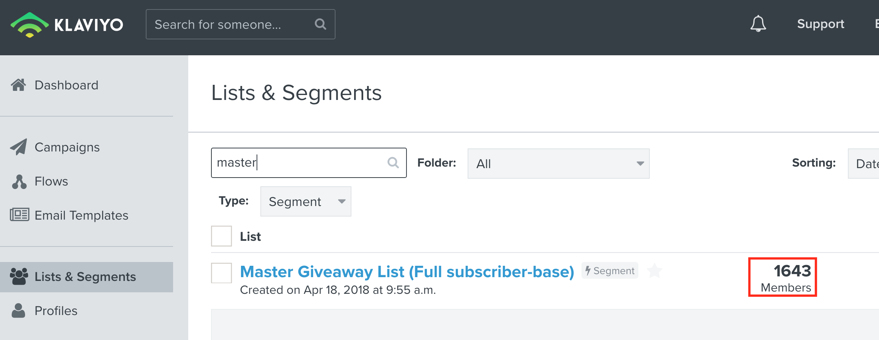
Task: Check the Master Giveaway List checkbox
Action: coord(222,273)
